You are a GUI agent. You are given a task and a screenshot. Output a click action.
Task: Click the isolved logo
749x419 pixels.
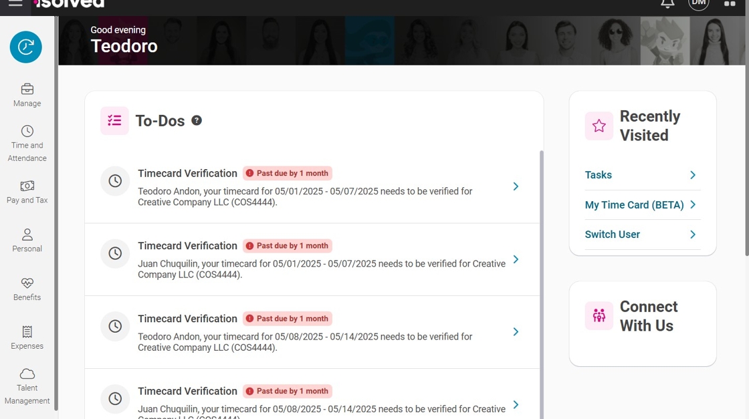70,4
